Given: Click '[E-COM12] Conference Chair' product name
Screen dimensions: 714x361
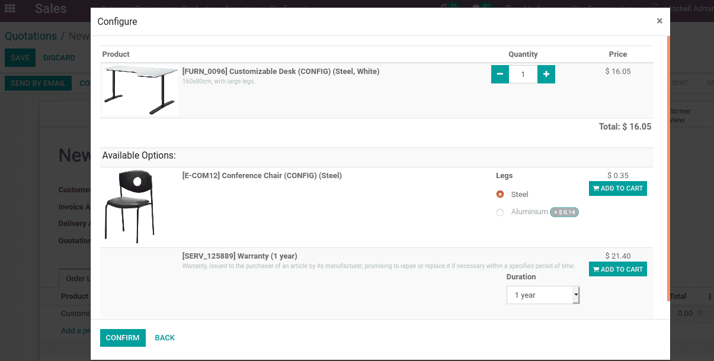Looking at the screenshot, I should coord(262,175).
